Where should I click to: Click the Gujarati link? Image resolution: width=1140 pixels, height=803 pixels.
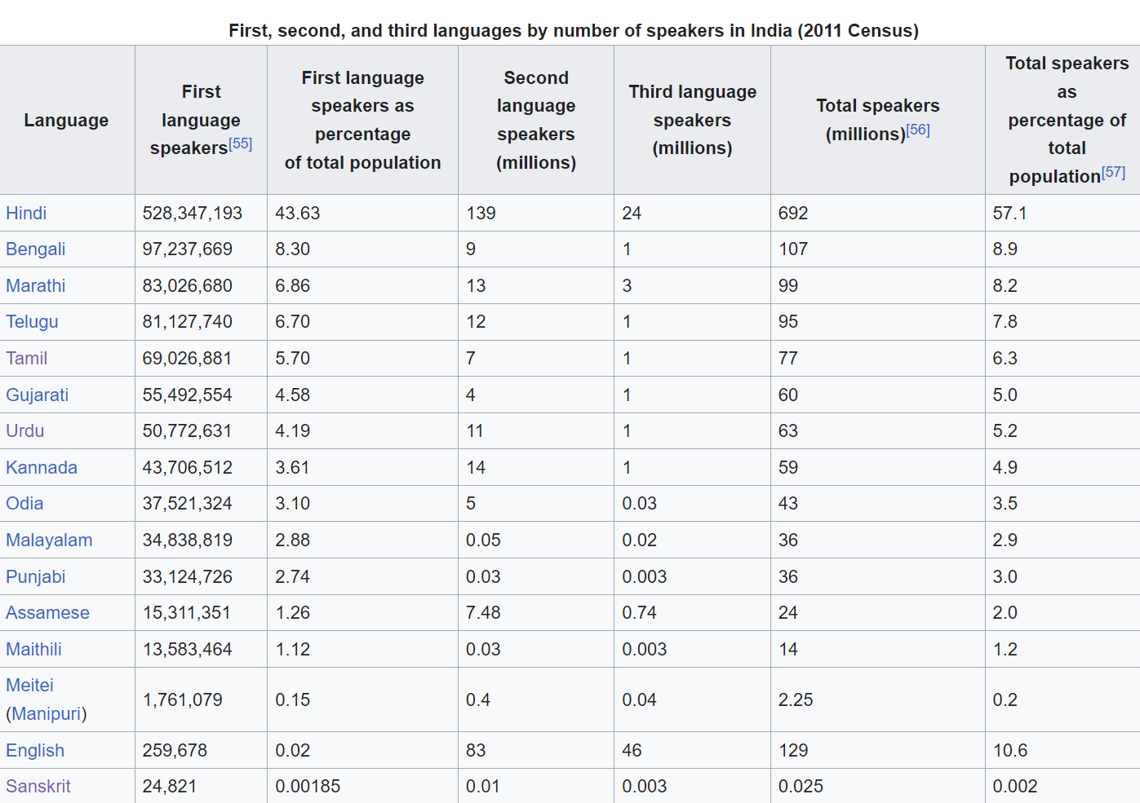(37, 395)
